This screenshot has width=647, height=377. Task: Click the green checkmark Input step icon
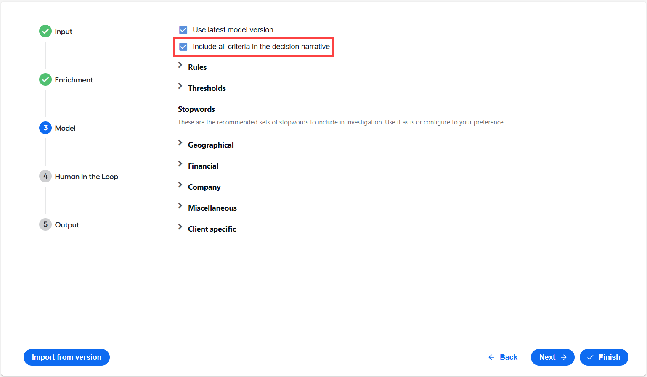click(45, 31)
